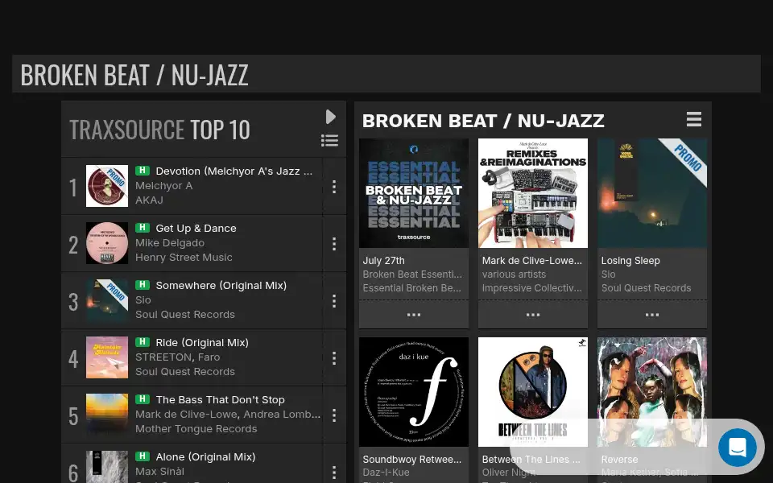Click the Traxsource Top 10 heading
This screenshot has width=773, height=483.
point(159,130)
